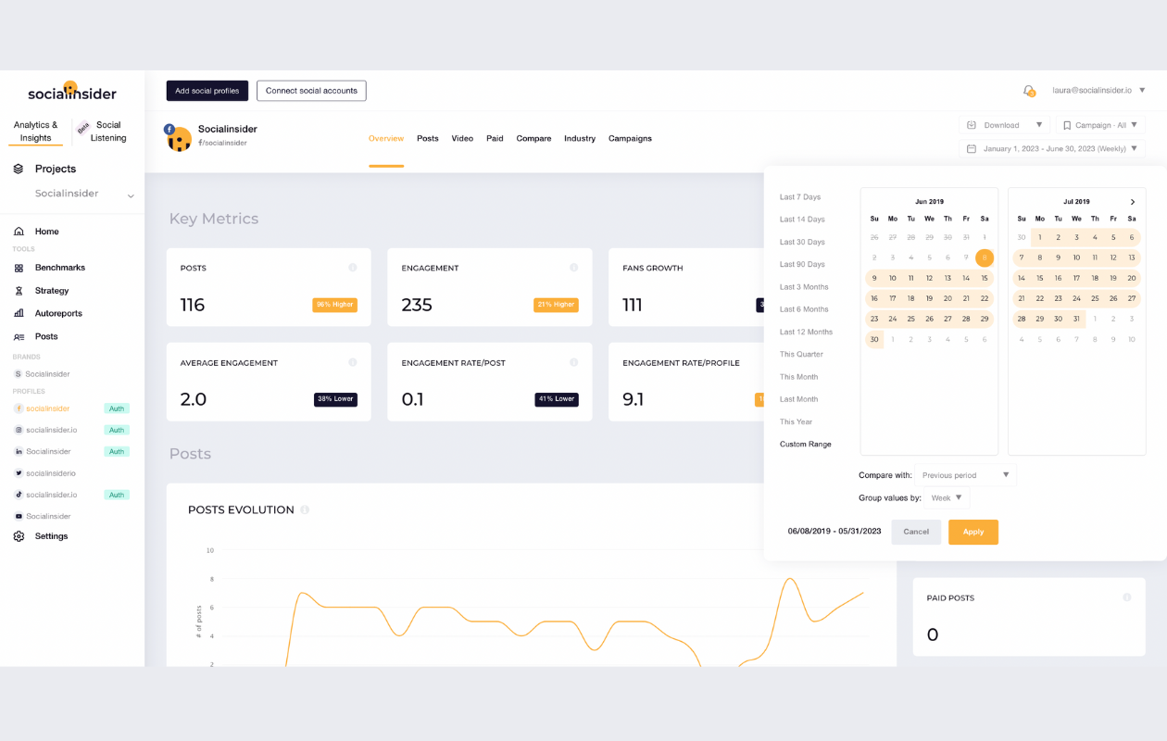Open the Compare with Previous period dropdown
Viewport: 1167px width, 741px height.
965,475
